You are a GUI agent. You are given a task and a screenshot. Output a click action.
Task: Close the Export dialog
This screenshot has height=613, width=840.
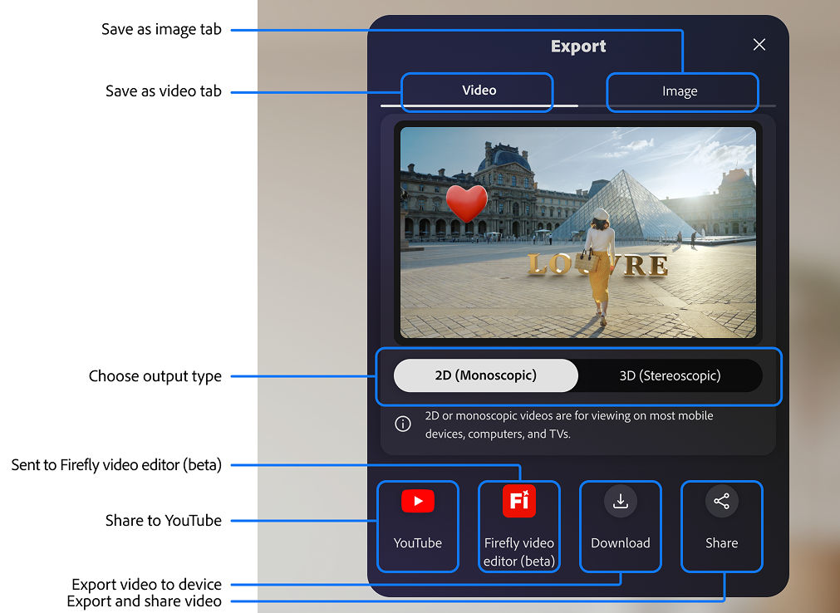point(759,44)
